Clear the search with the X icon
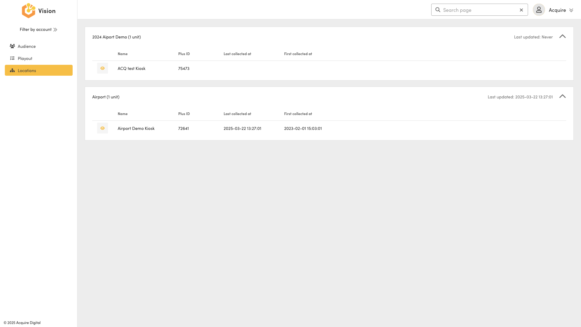The image size is (581, 327). click(x=521, y=10)
